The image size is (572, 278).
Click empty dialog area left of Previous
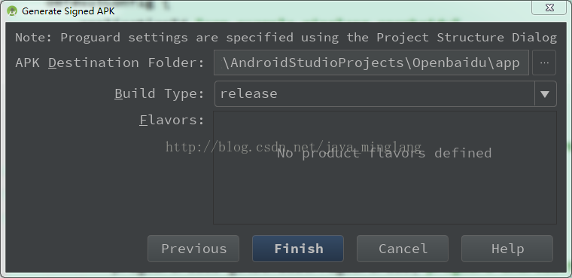pos(77,249)
